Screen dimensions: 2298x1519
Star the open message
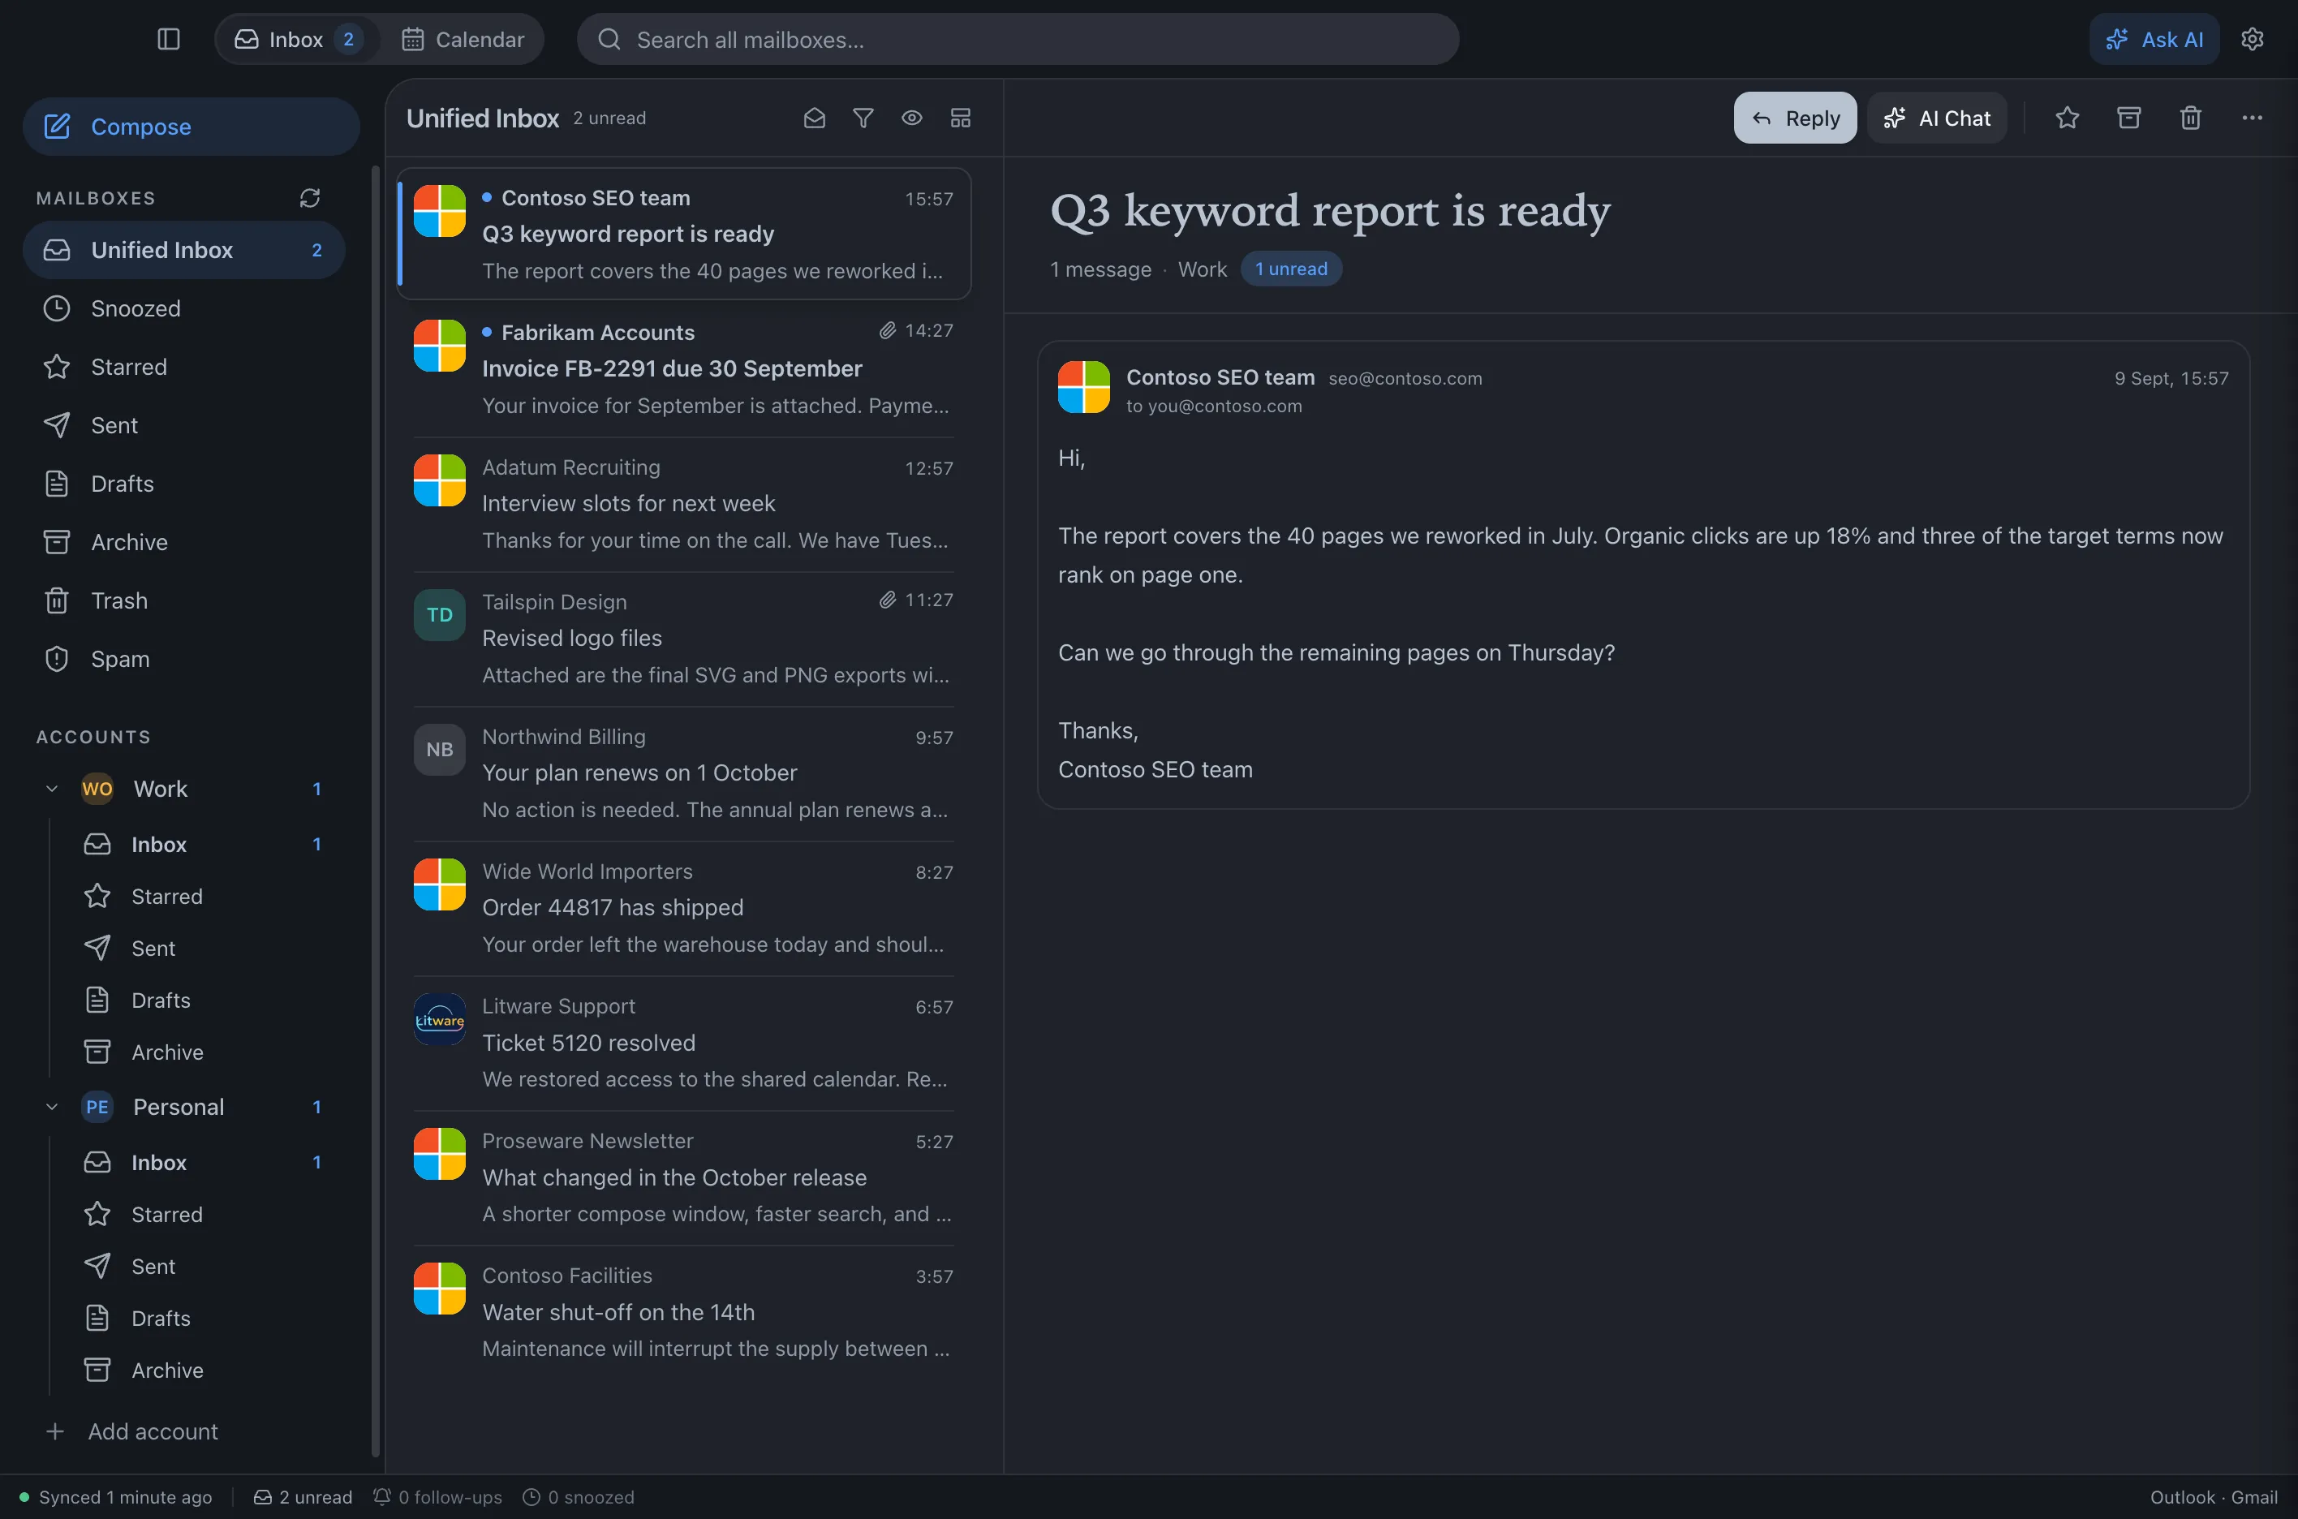[x=2068, y=117]
